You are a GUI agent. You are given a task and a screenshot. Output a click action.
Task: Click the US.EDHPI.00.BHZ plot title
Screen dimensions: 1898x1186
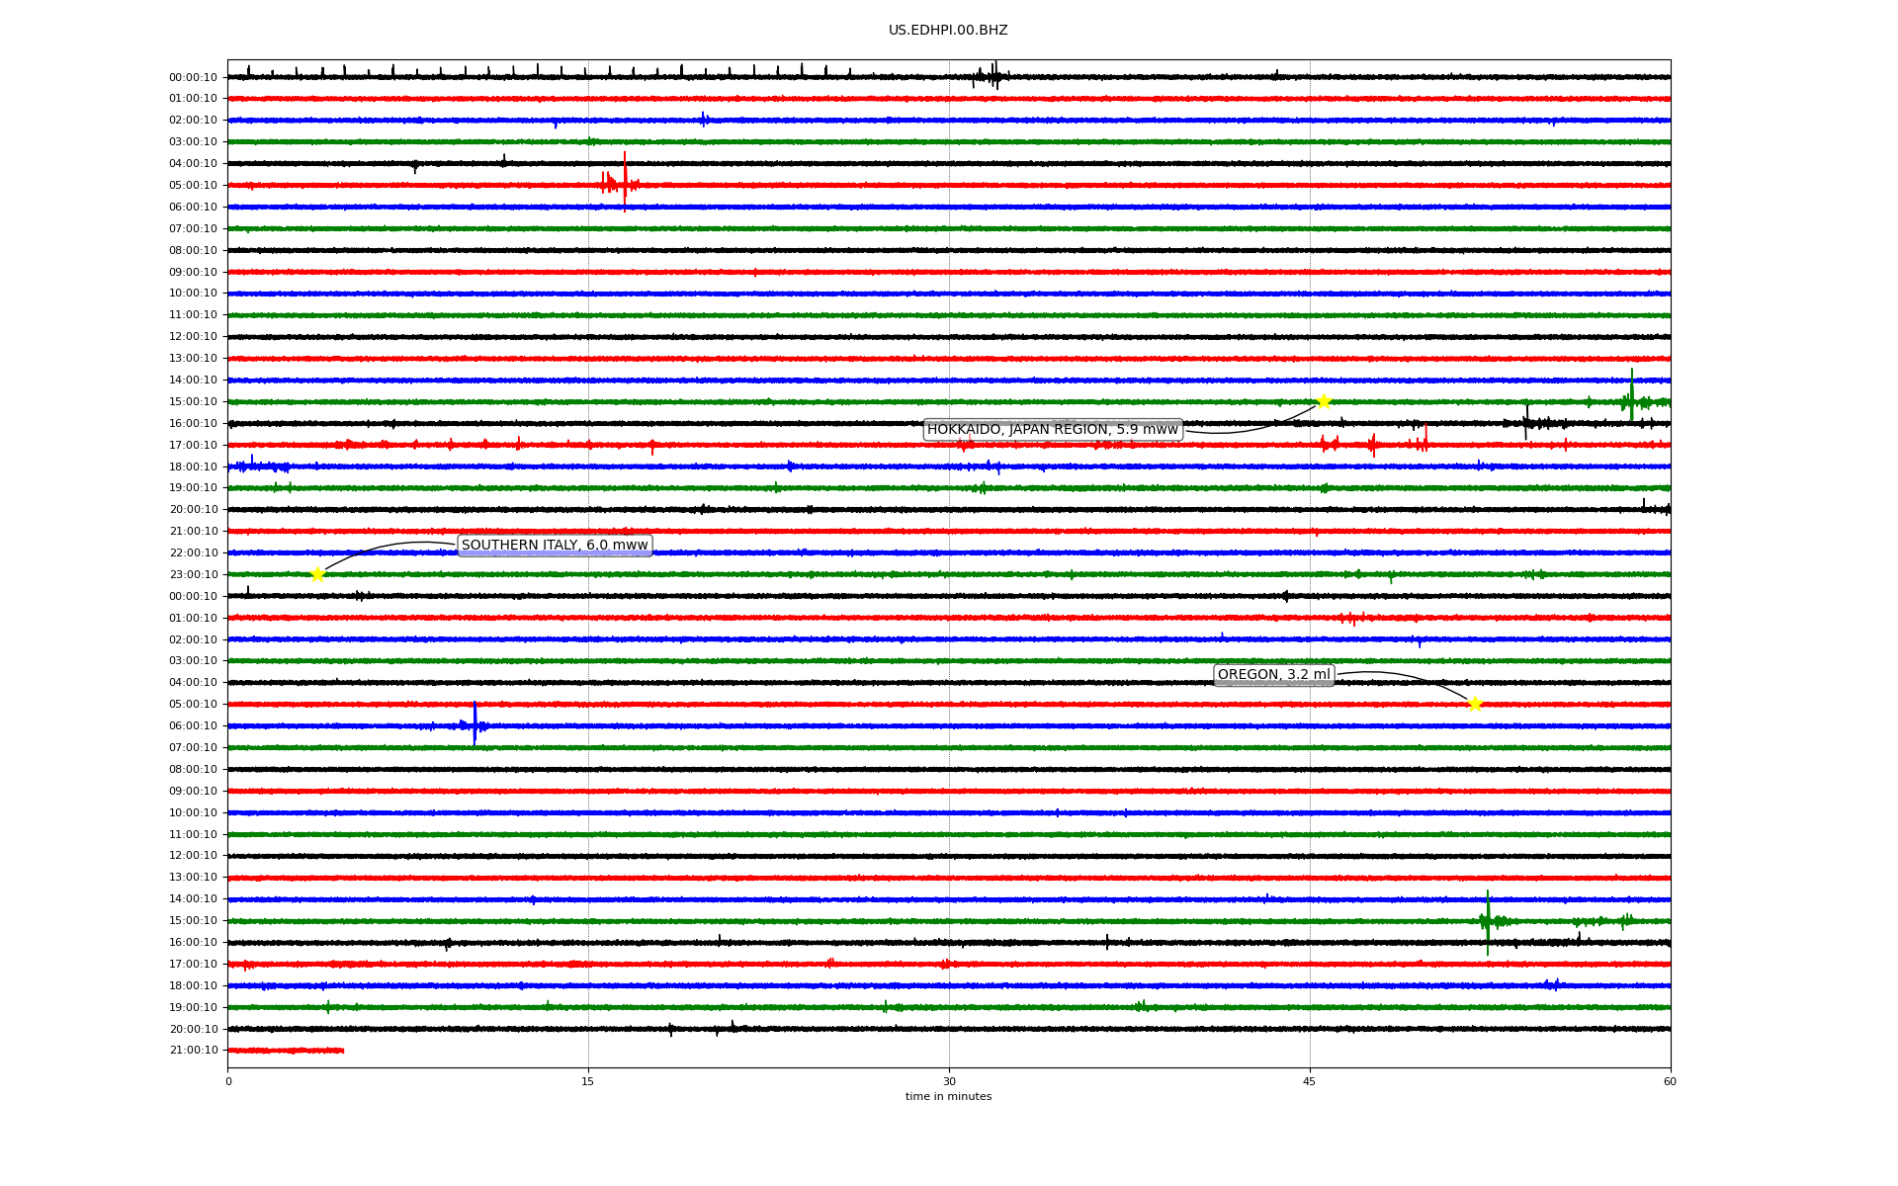tap(948, 31)
